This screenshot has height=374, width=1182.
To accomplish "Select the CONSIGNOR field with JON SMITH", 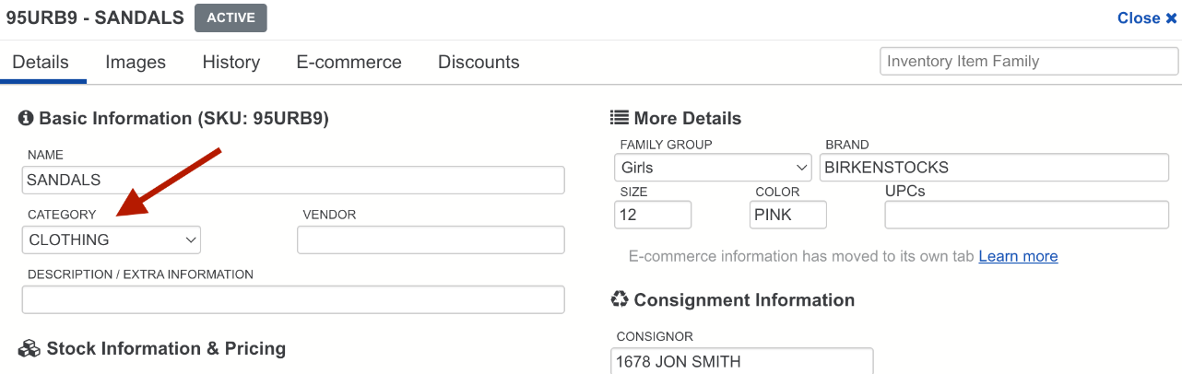I will tap(742, 361).
